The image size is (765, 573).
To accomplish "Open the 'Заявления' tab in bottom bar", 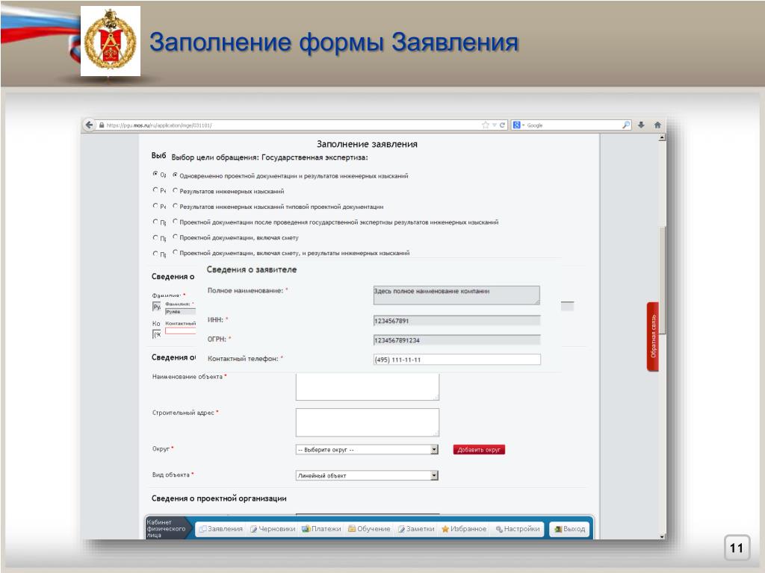I will coord(221,529).
